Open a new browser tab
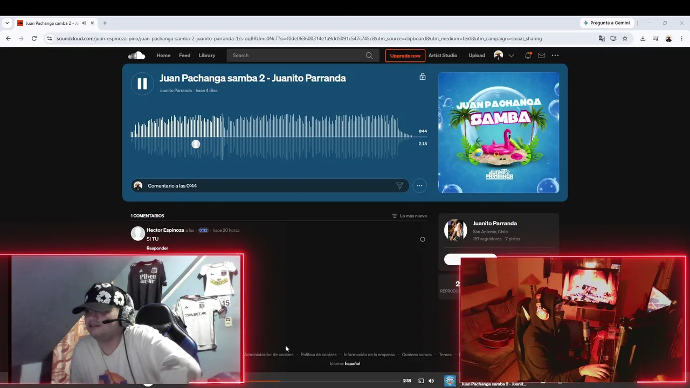The width and height of the screenshot is (690, 388). click(105, 23)
